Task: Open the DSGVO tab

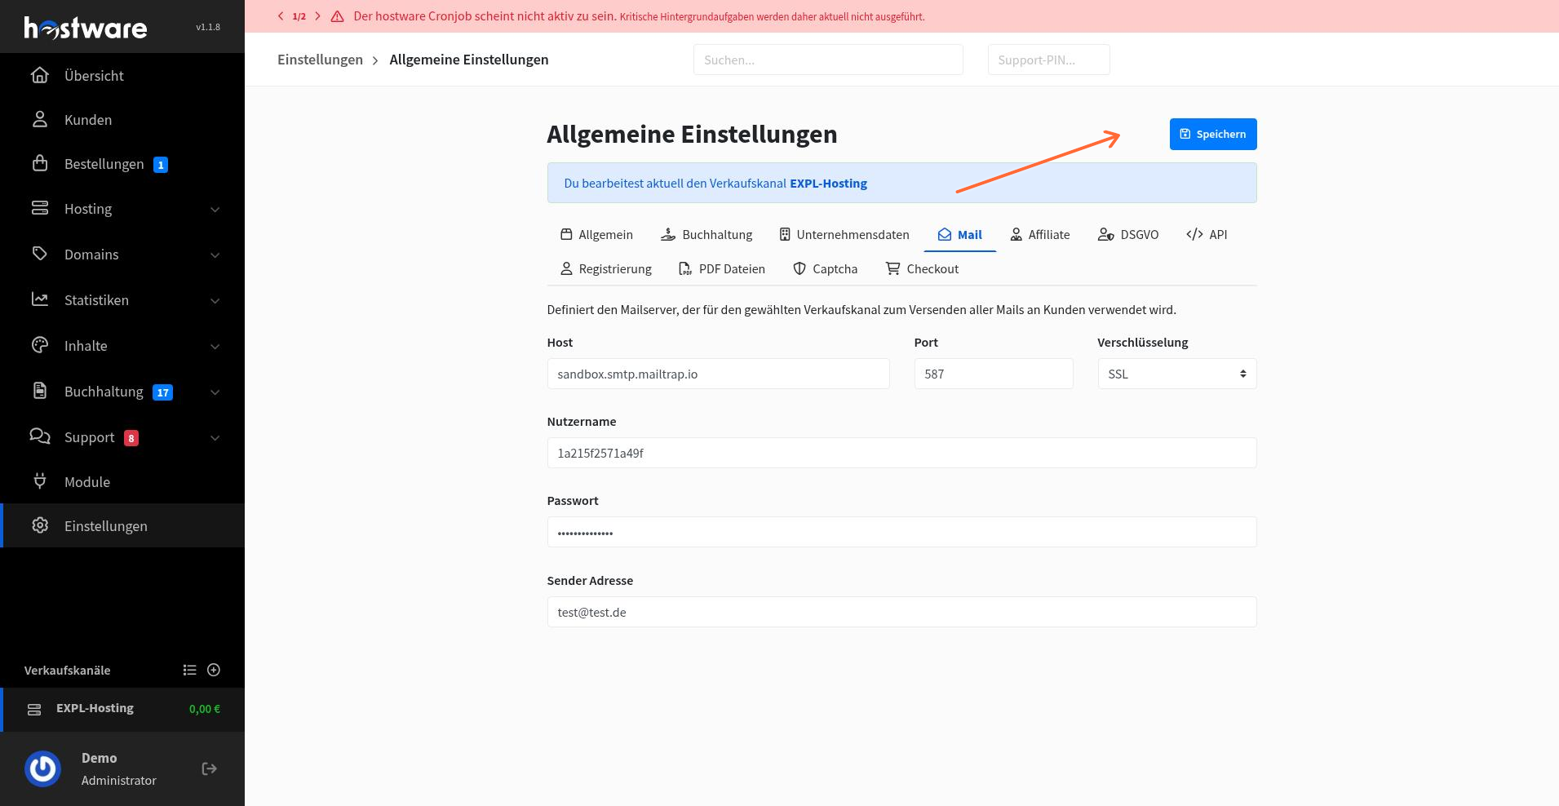Action: click(1128, 234)
